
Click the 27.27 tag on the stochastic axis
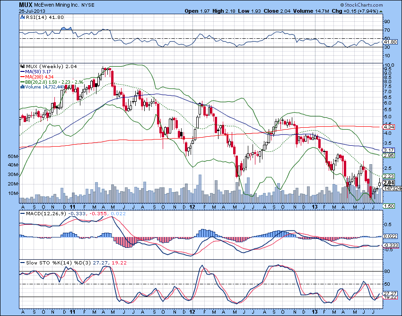(390, 293)
